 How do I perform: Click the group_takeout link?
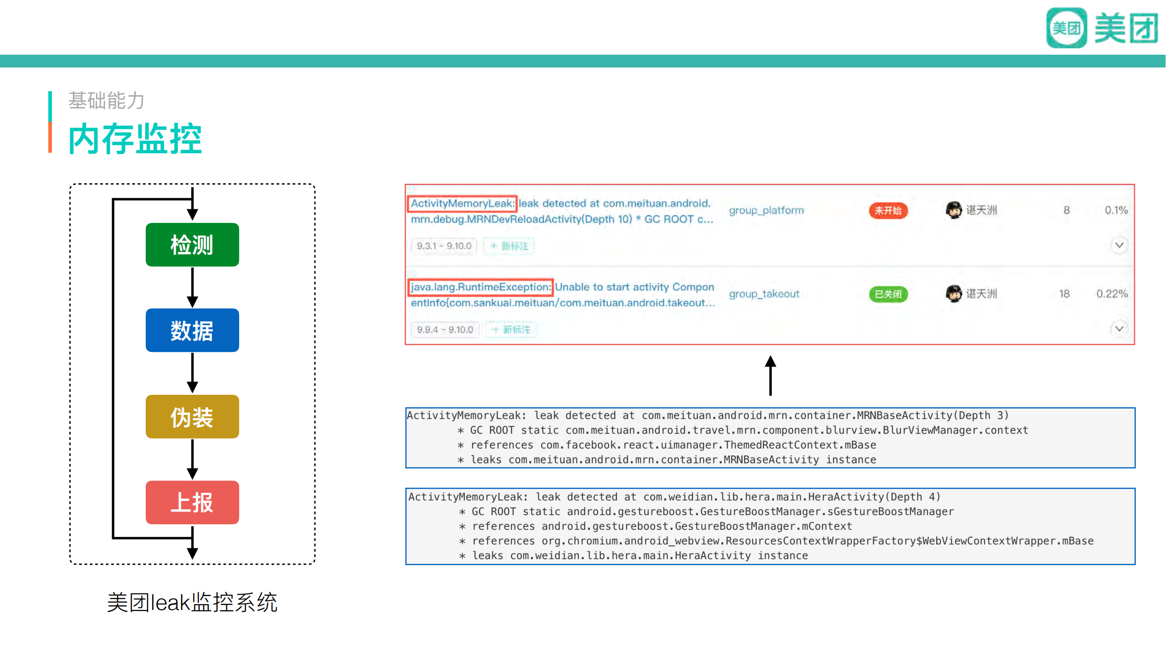pos(764,294)
